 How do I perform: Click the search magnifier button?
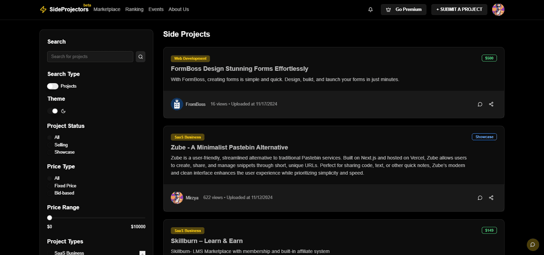[x=141, y=57]
